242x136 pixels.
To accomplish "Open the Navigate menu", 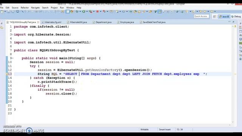I will [35, 8].
